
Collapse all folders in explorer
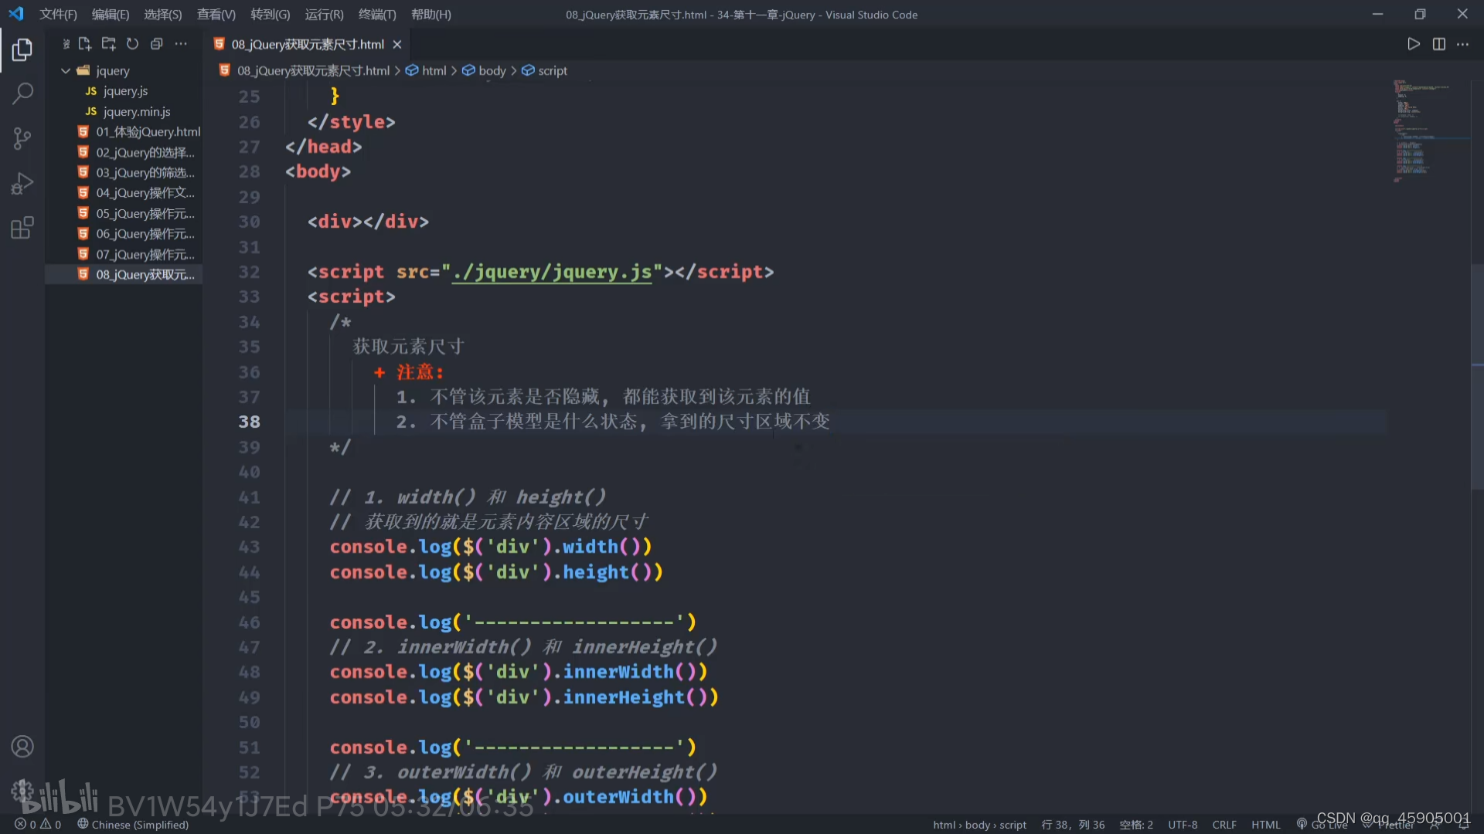(156, 44)
